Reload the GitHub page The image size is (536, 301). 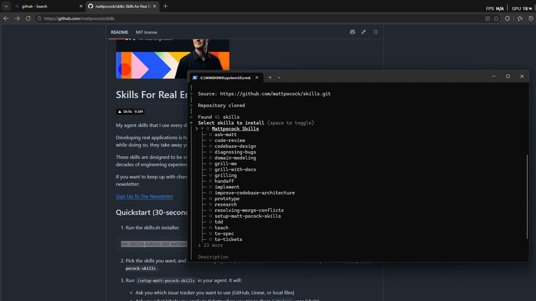tap(28, 18)
